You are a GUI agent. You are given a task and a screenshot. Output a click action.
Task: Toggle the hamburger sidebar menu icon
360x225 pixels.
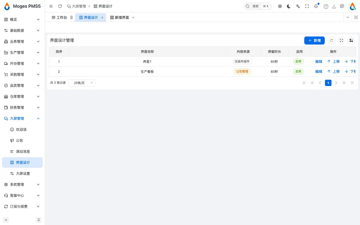(51, 6)
